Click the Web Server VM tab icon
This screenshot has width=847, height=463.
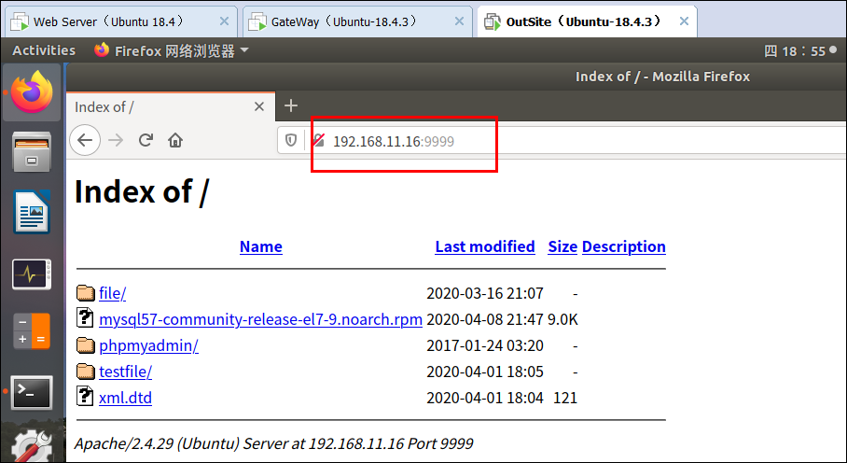click(20, 22)
